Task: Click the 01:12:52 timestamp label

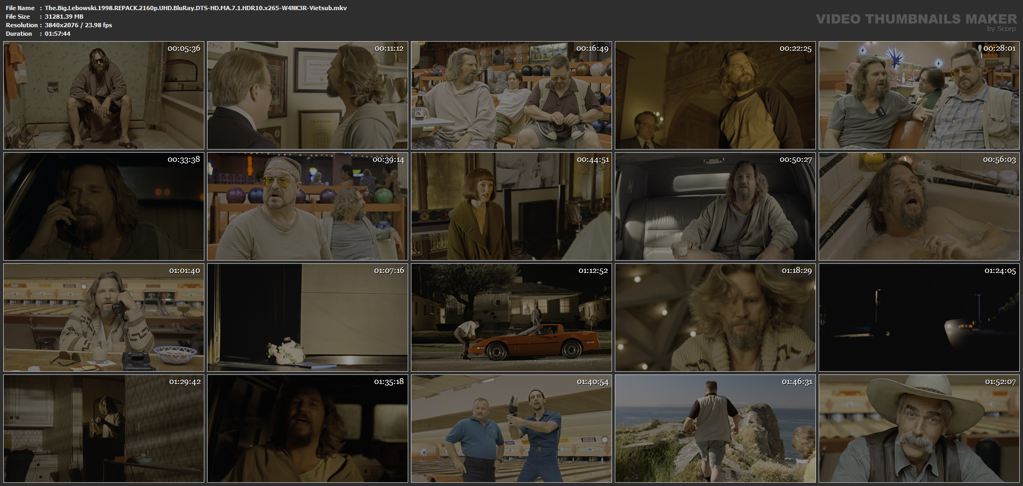Action: pyautogui.click(x=593, y=271)
